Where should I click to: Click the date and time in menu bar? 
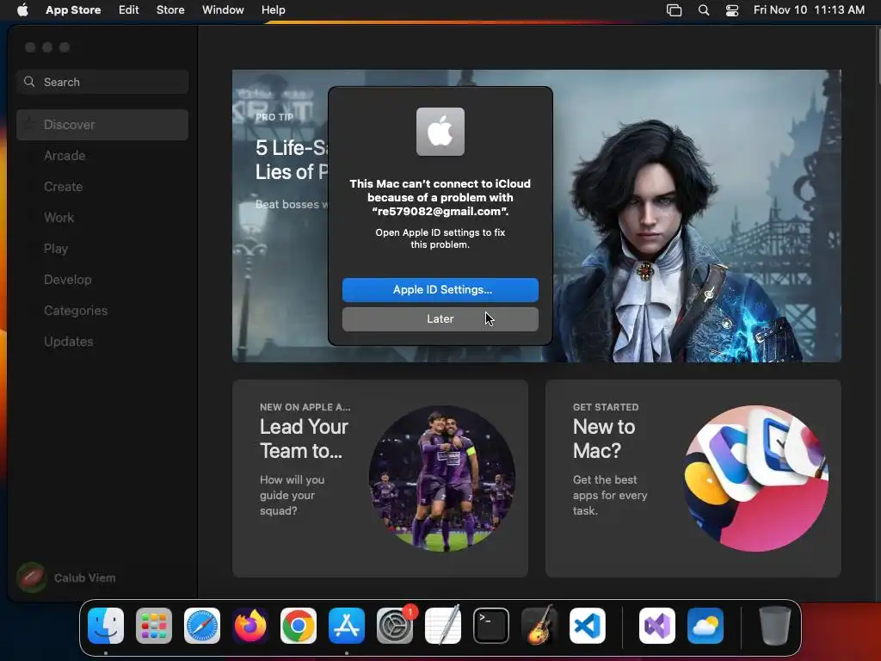[x=809, y=9]
